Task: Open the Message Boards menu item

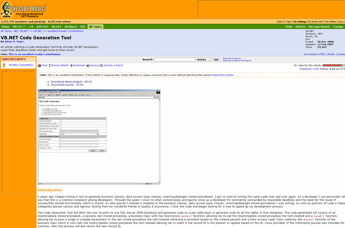Action: tap(319, 27)
